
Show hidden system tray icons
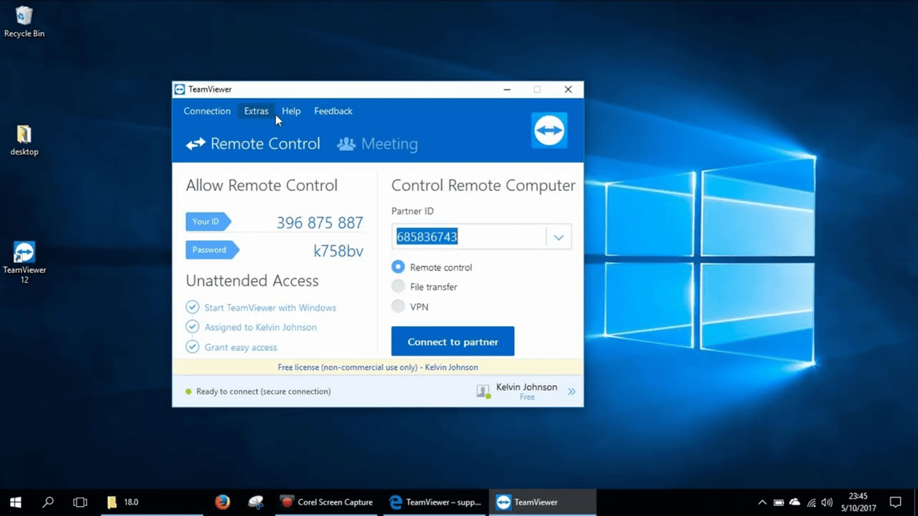pyautogui.click(x=762, y=502)
